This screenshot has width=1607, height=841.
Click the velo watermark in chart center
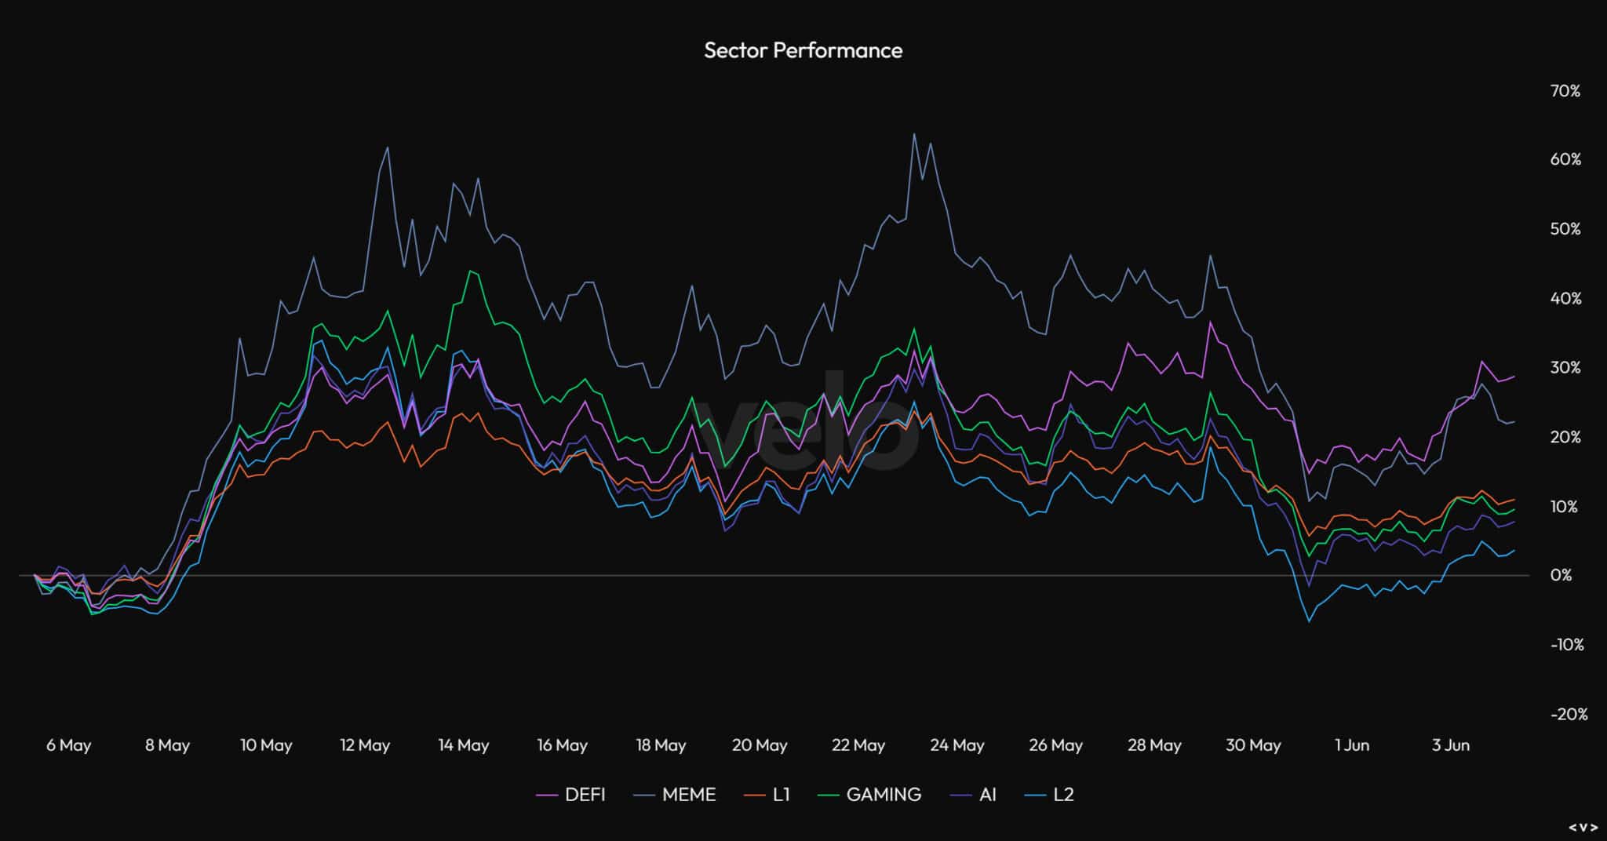808,424
